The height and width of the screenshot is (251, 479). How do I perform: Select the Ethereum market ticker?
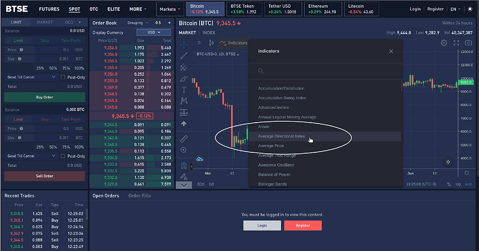point(323,9)
